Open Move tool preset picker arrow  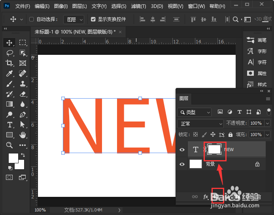pos(21,19)
